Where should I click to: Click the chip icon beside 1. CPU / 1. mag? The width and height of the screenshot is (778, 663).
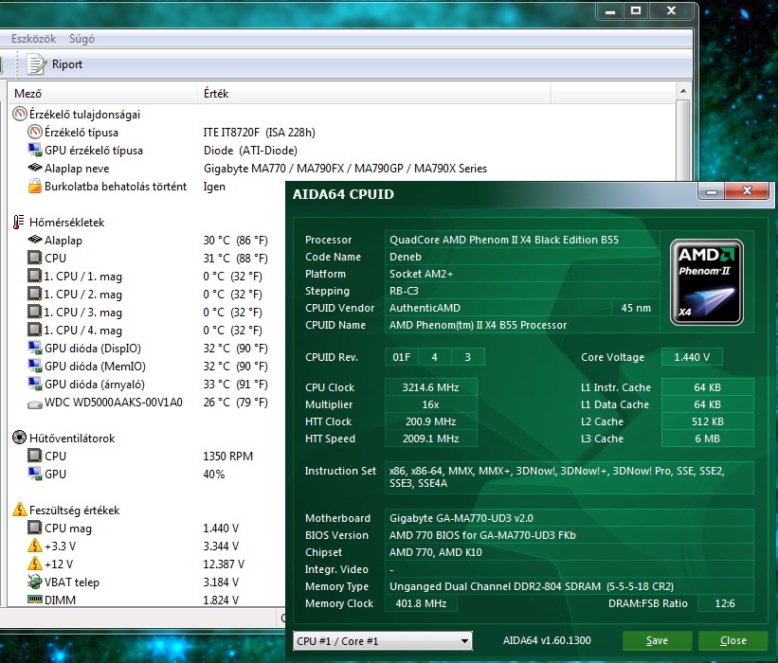(x=35, y=276)
